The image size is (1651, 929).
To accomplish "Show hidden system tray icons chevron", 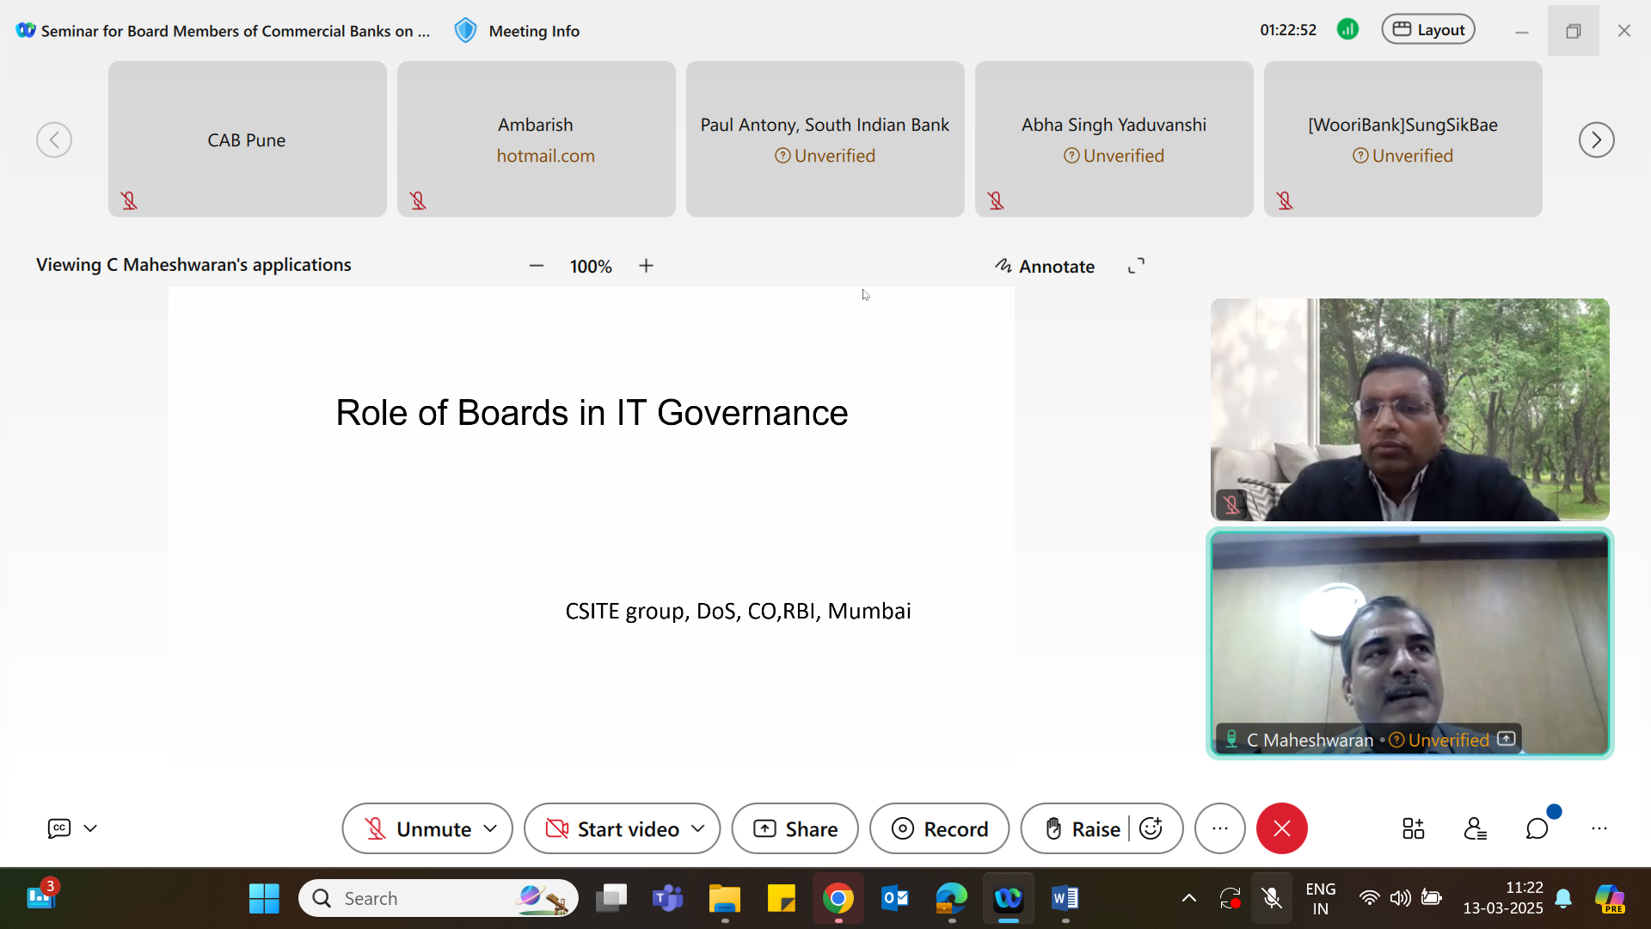I will click(x=1189, y=898).
